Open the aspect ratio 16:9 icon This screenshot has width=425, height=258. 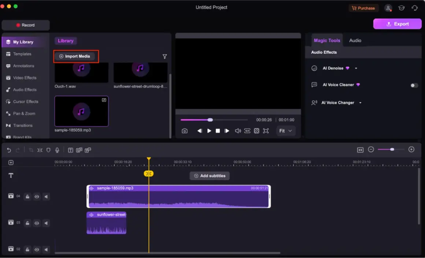[x=247, y=131]
